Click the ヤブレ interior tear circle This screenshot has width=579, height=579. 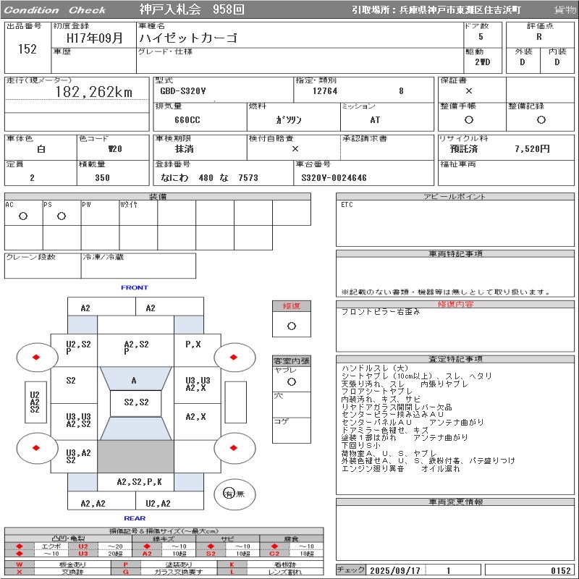292,382
